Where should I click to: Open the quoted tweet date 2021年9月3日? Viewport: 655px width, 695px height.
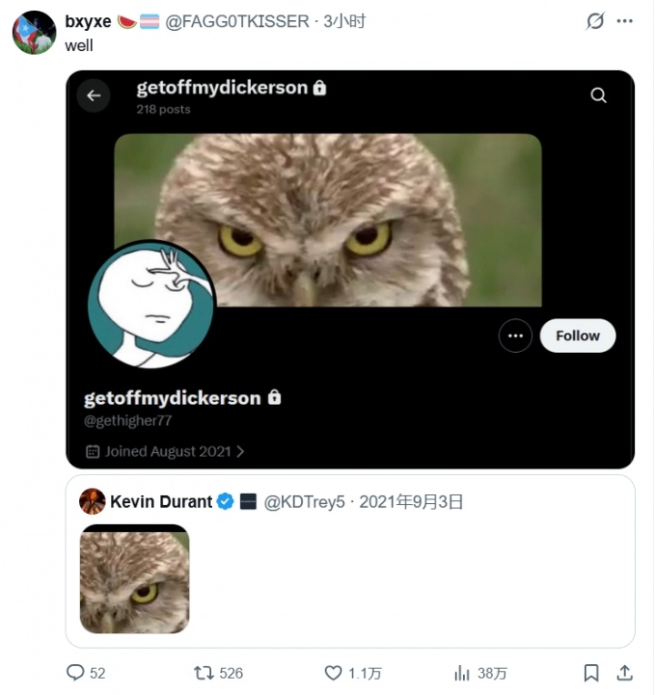pyautogui.click(x=411, y=501)
